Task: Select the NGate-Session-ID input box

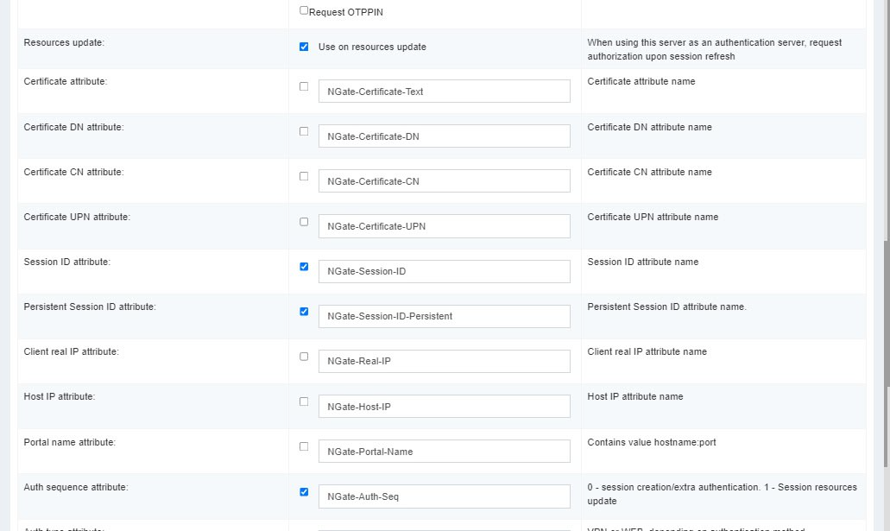Action: (444, 271)
